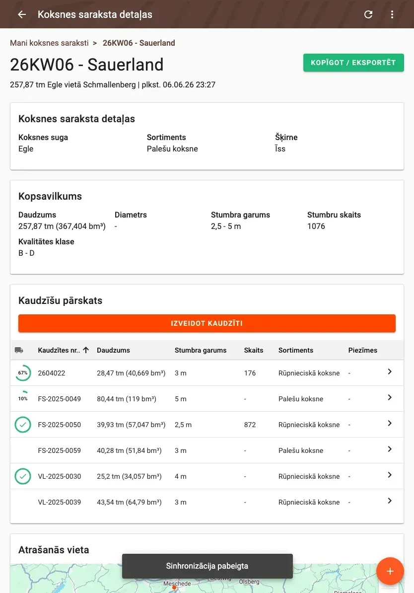Click the Egle wood species value
Image resolution: width=414 pixels, height=593 pixels.
pyautogui.click(x=26, y=148)
